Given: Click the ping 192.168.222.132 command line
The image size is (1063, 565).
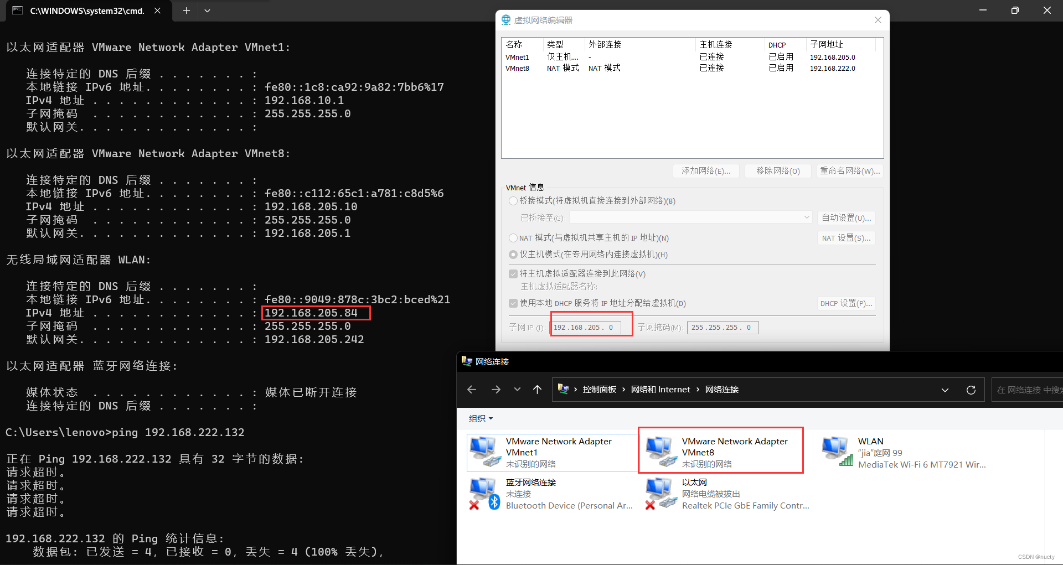Looking at the screenshot, I should 125,433.
